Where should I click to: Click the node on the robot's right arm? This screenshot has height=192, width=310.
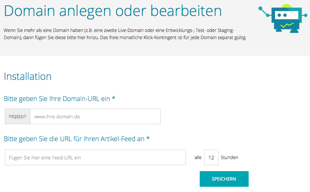[305, 15]
